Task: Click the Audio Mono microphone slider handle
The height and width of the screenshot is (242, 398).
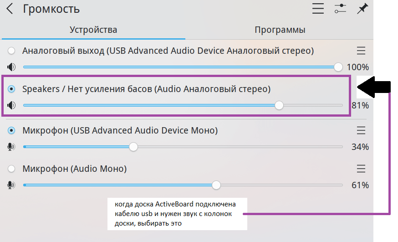Action: pos(216,185)
